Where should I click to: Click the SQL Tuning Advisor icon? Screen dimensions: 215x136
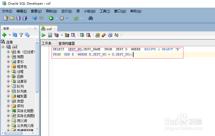point(73,35)
